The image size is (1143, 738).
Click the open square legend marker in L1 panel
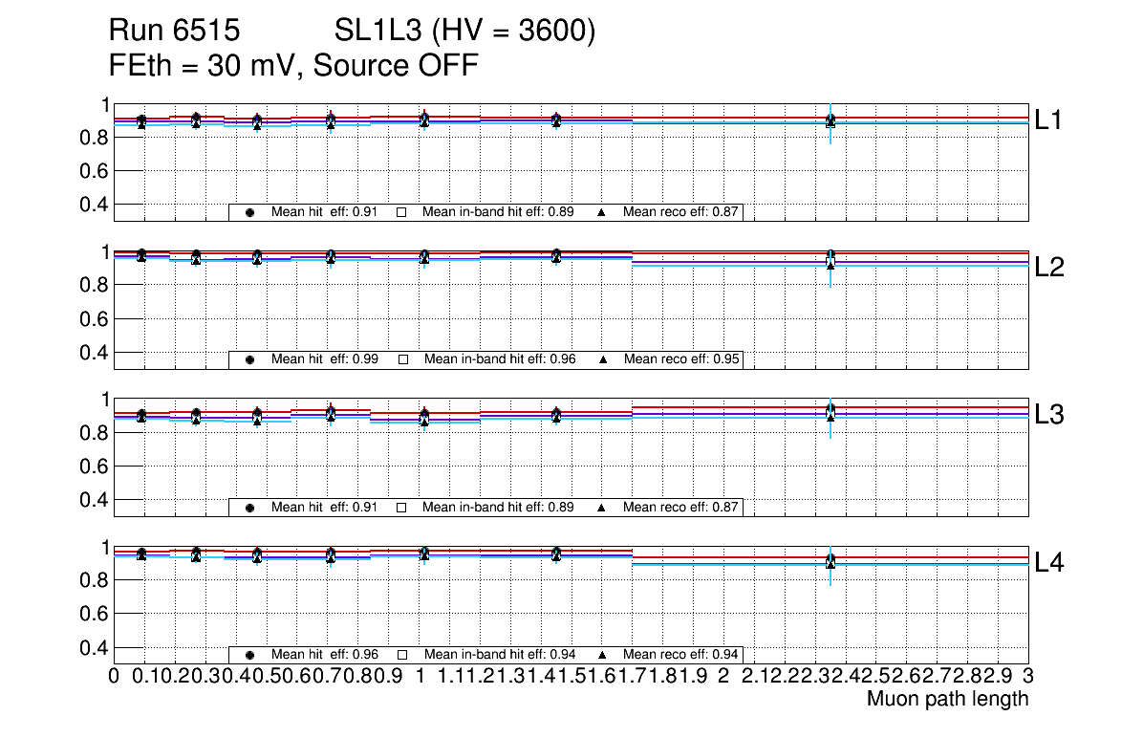402,212
